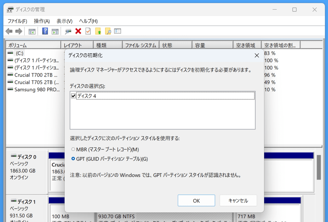Click the show/hide console tree icon

32,31
